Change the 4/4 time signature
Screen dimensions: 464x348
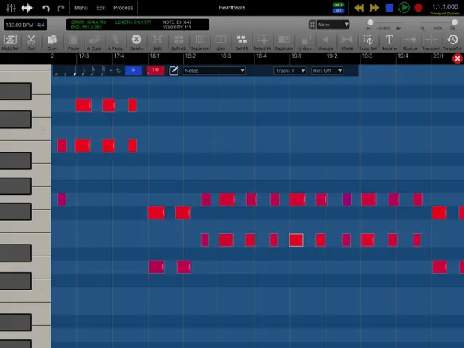pos(40,25)
